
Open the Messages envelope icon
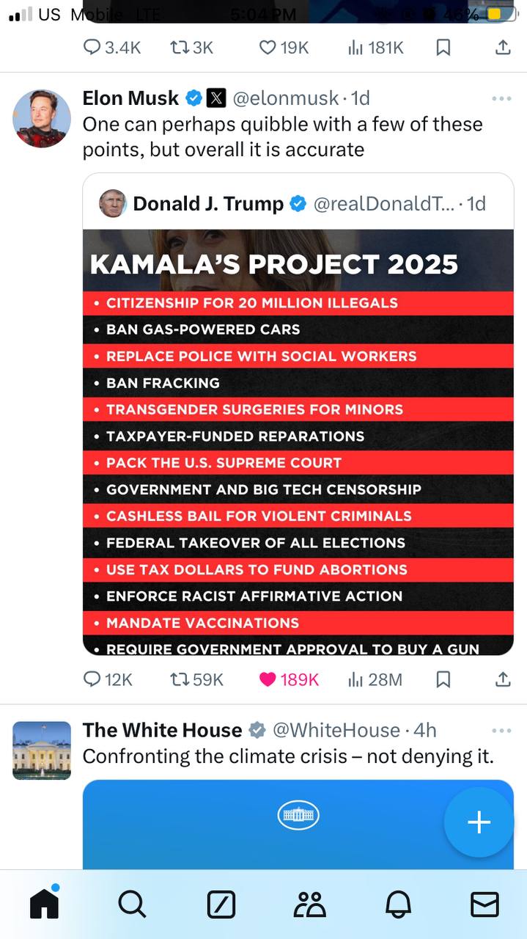click(484, 905)
